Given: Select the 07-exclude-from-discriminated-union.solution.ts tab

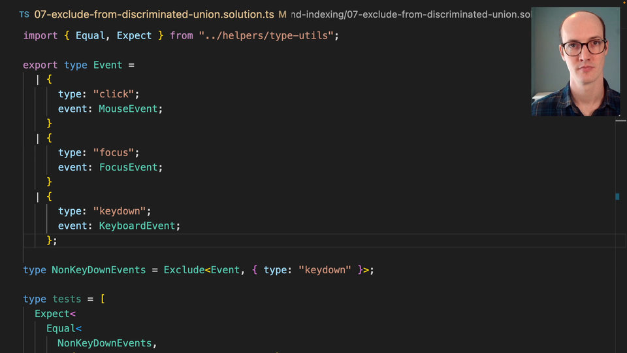Looking at the screenshot, I should pyautogui.click(x=153, y=14).
